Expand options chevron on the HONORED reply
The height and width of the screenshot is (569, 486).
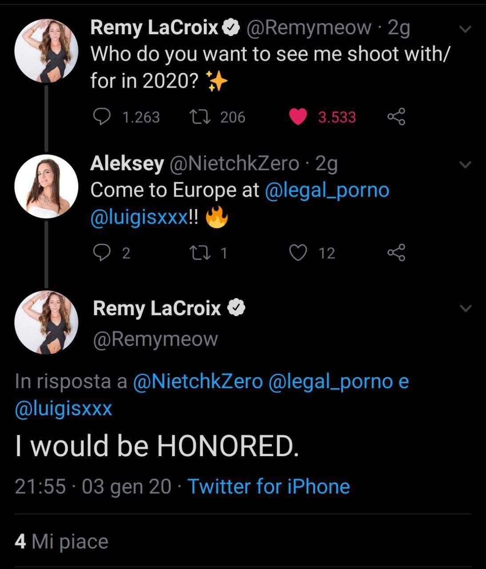465,308
